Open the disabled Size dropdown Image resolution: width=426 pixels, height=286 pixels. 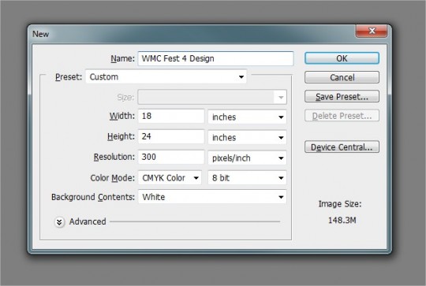(x=212, y=97)
